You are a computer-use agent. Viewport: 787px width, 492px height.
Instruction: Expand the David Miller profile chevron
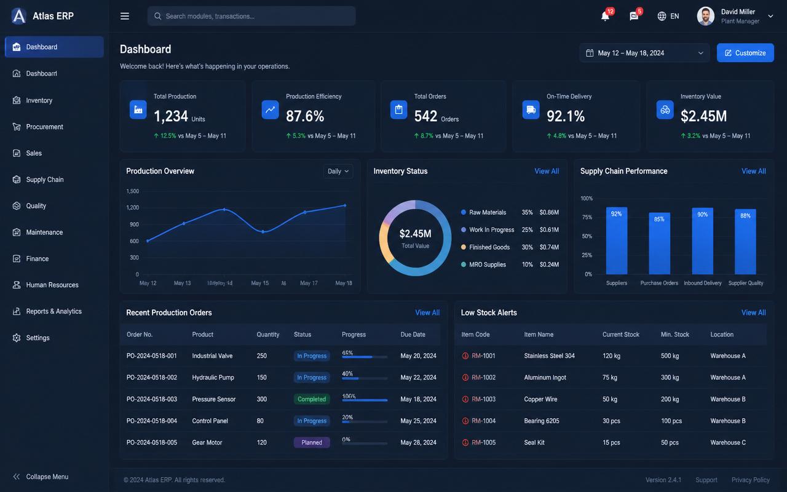click(x=771, y=17)
